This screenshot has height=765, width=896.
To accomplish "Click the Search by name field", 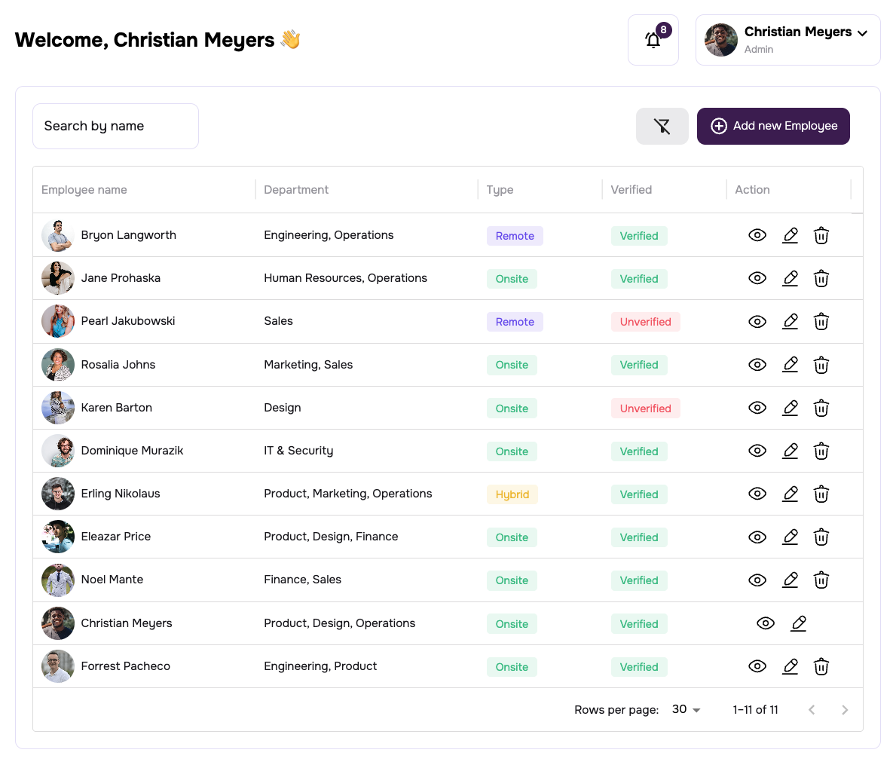I will [x=115, y=126].
